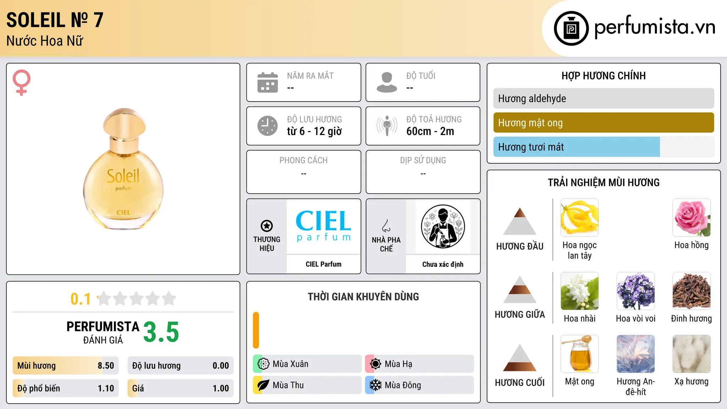Click the calendar icon next to Năm ra mắt
The image size is (727, 409).
[268, 82]
